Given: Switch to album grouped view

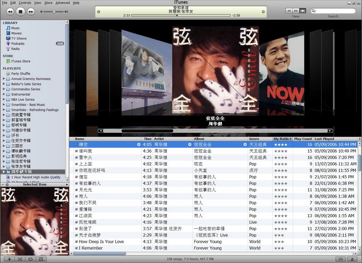Looking at the screenshot, I should tap(296, 11).
